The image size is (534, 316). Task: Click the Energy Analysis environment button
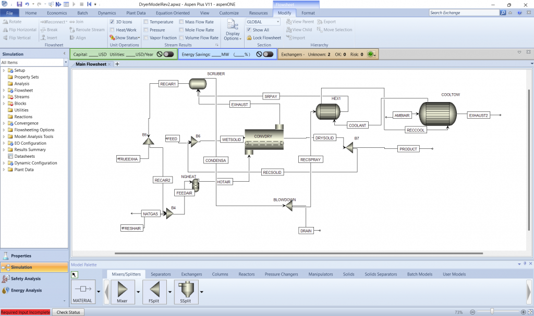pyautogui.click(x=26, y=290)
